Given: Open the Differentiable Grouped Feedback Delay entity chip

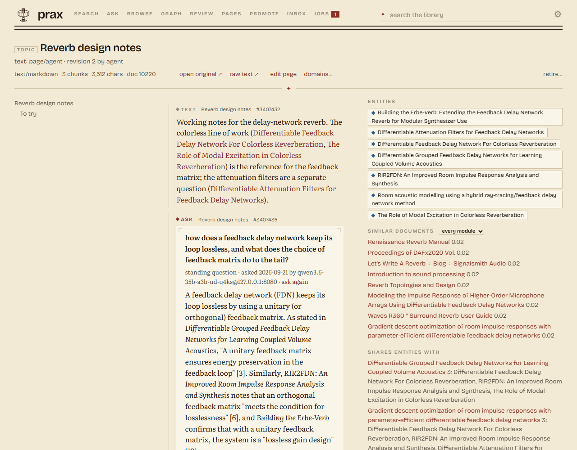Looking at the screenshot, I should [x=465, y=159].
